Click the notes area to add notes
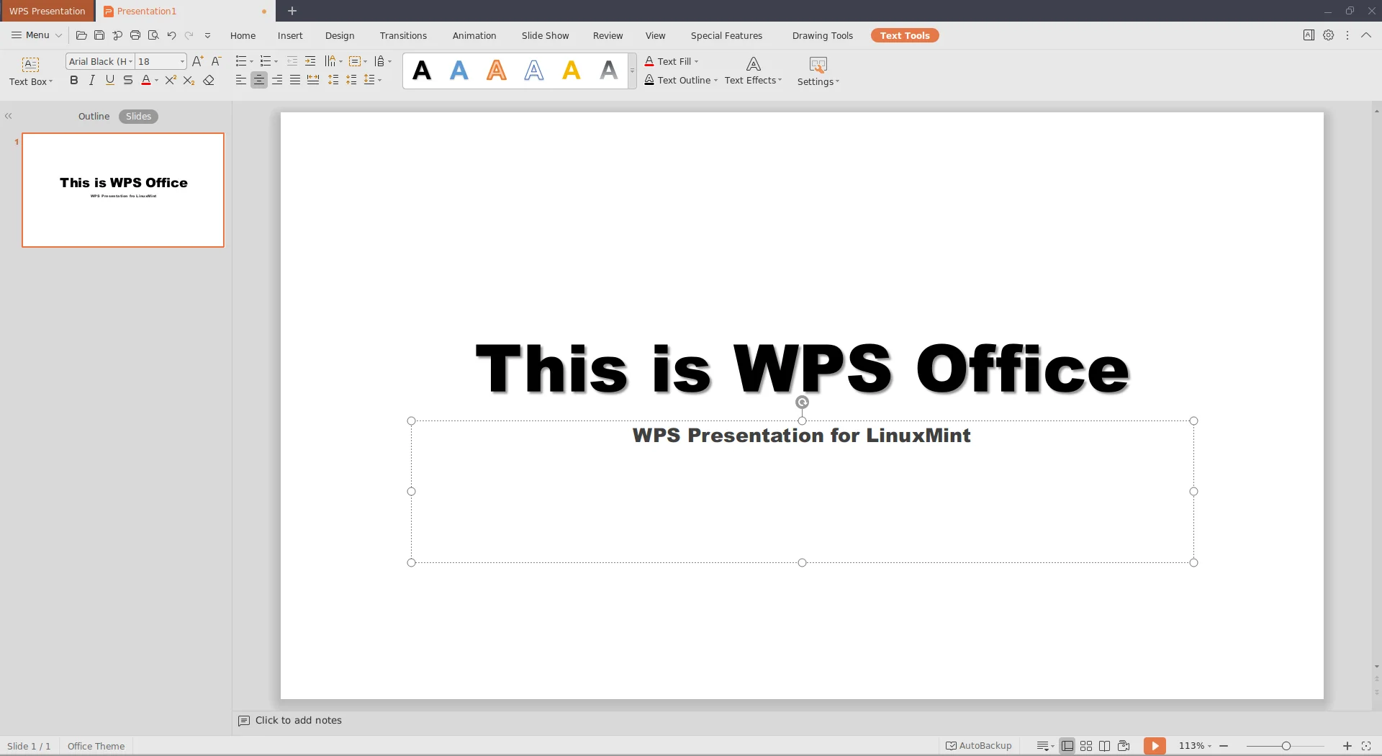This screenshot has height=756, width=1382. tap(297, 720)
